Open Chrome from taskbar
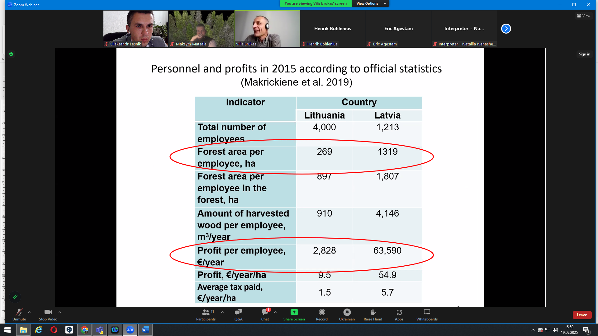Image resolution: width=598 pixels, height=336 pixels. [x=84, y=330]
